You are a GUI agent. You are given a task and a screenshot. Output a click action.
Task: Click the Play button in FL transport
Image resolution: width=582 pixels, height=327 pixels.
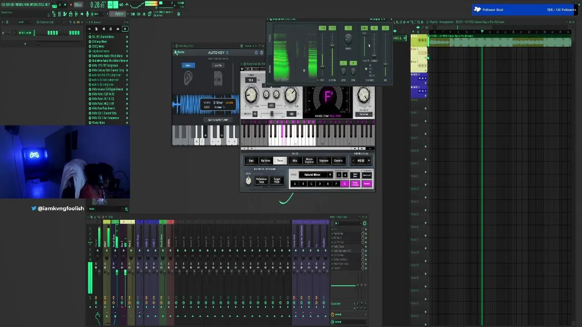point(59,5)
